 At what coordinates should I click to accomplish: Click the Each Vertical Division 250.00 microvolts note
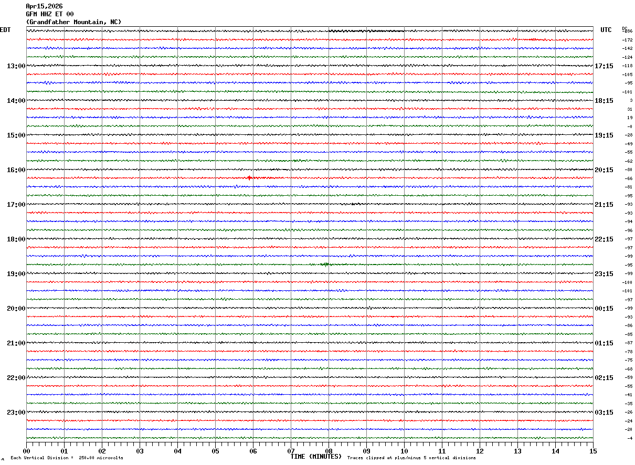coord(67,458)
